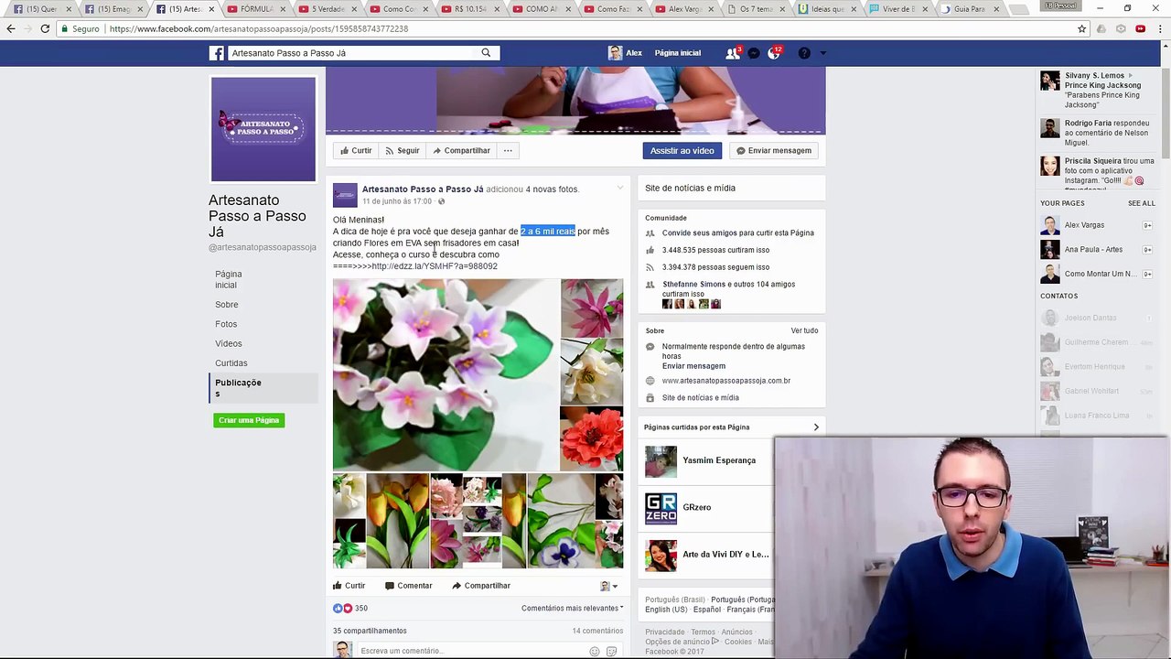This screenshot has height=659, width=1171.
Task: Open Sobre in page sidebar
Action: click(x=227, y=305)
